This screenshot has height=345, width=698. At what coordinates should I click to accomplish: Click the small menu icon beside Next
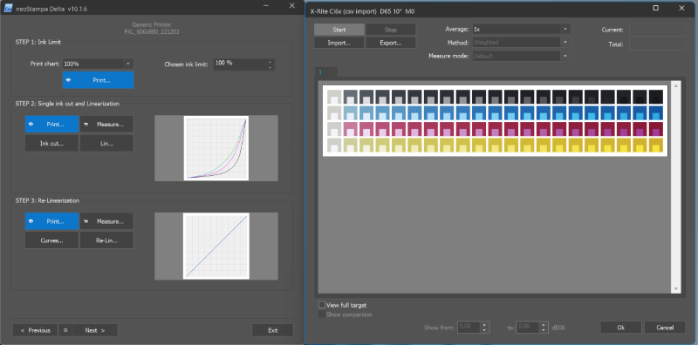(65, 330)
